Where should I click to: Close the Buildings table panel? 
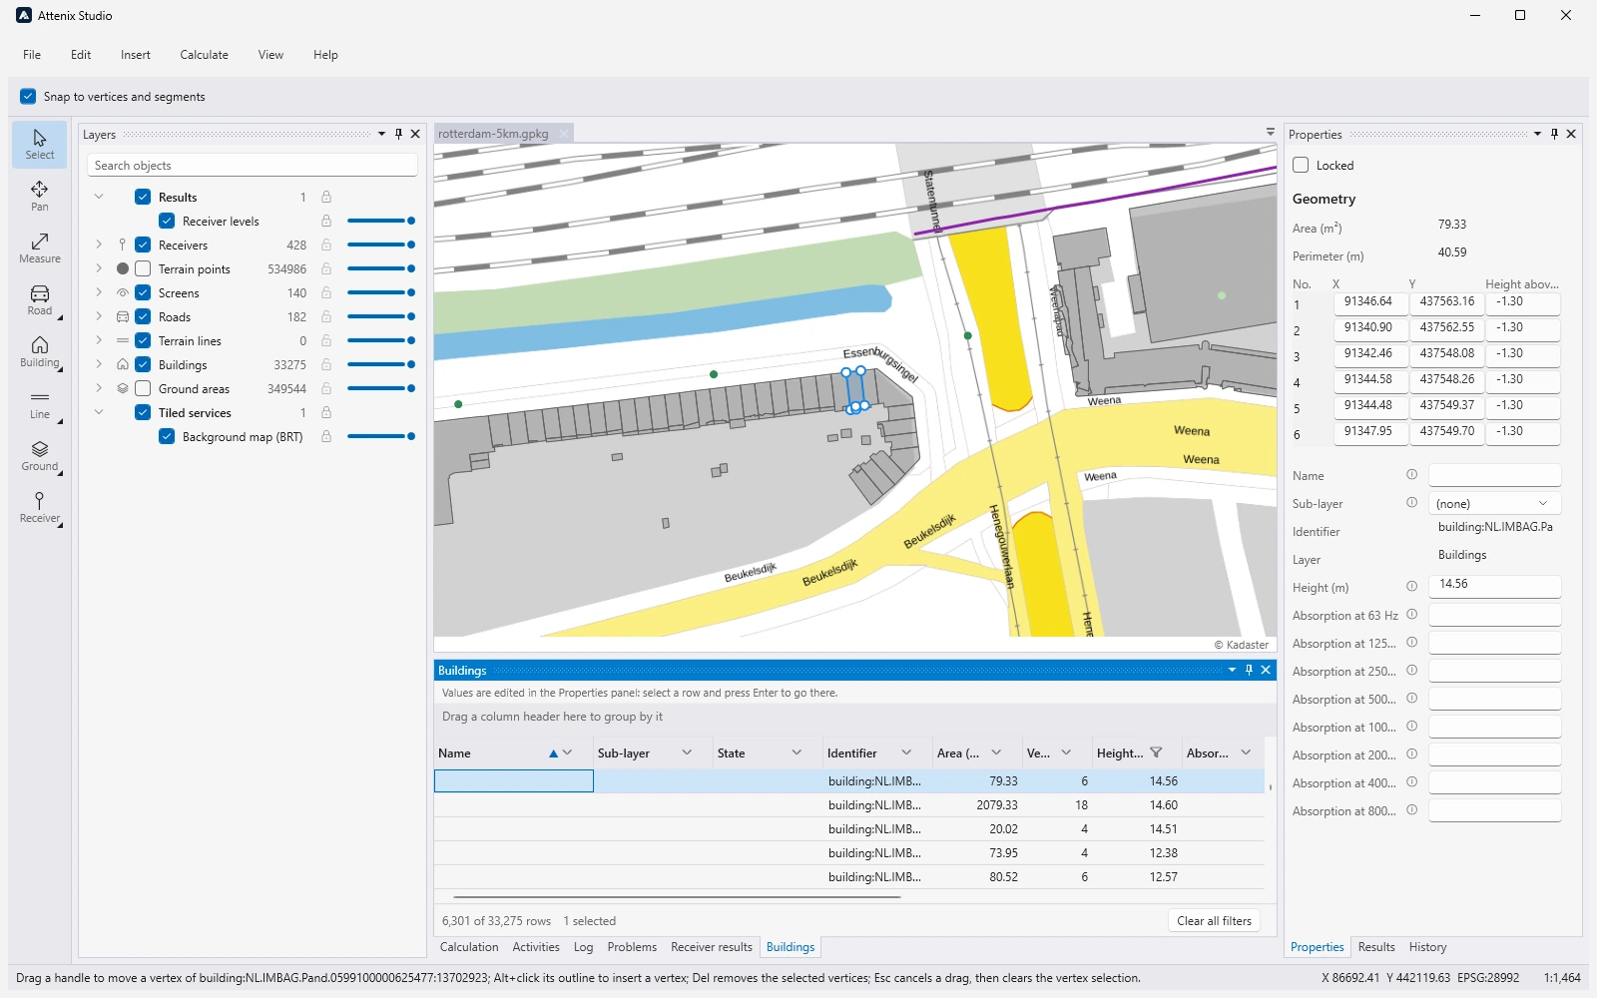click(1266, 670)
